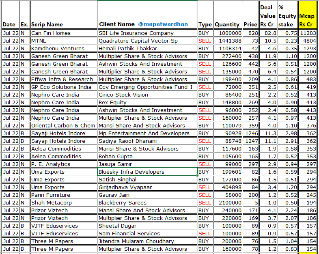Click the Mcap value 483

coord(307,79)
